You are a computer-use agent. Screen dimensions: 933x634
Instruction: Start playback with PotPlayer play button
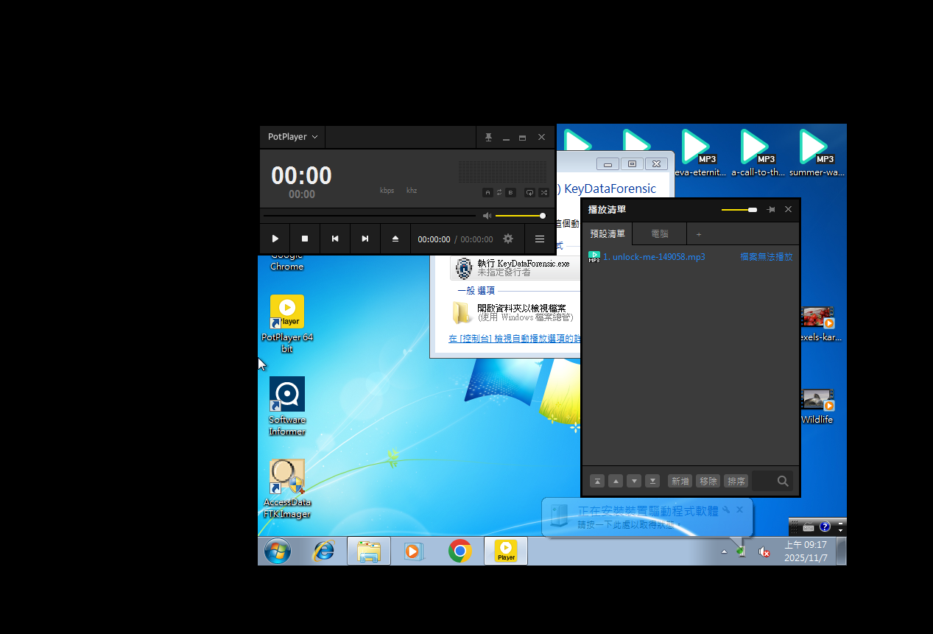coord(275,239)
